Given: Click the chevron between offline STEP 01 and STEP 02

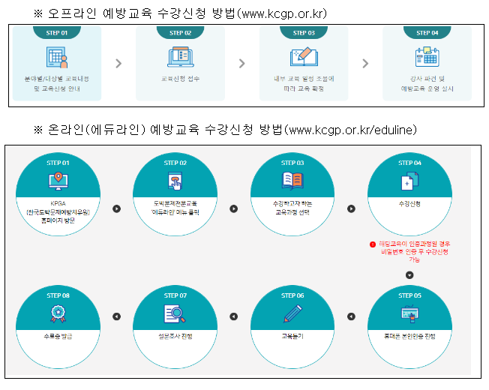Looking at the screenshot, I should coord(118,64).
